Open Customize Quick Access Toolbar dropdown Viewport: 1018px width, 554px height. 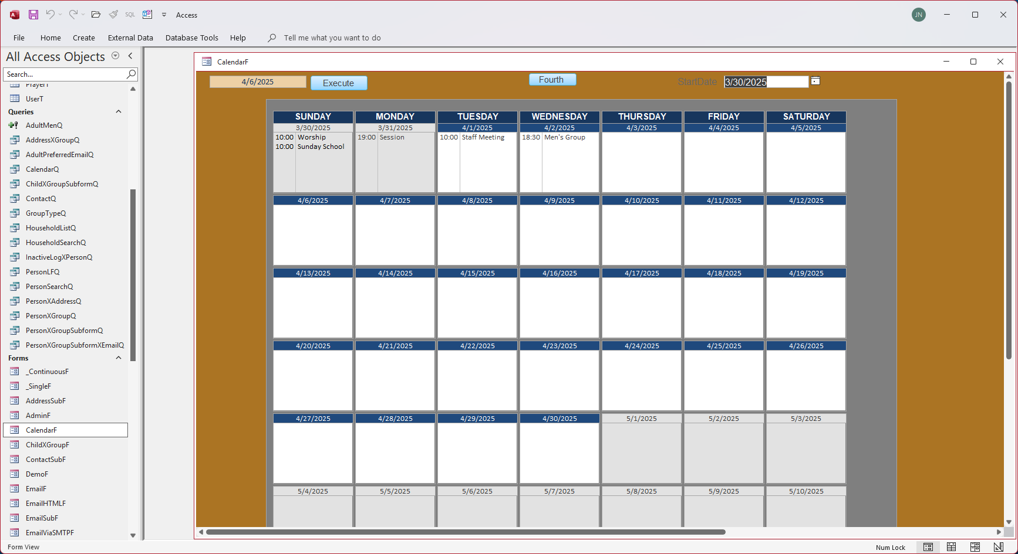click(164, 15)
